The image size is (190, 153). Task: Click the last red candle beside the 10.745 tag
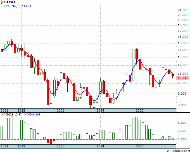pos(173,75)
